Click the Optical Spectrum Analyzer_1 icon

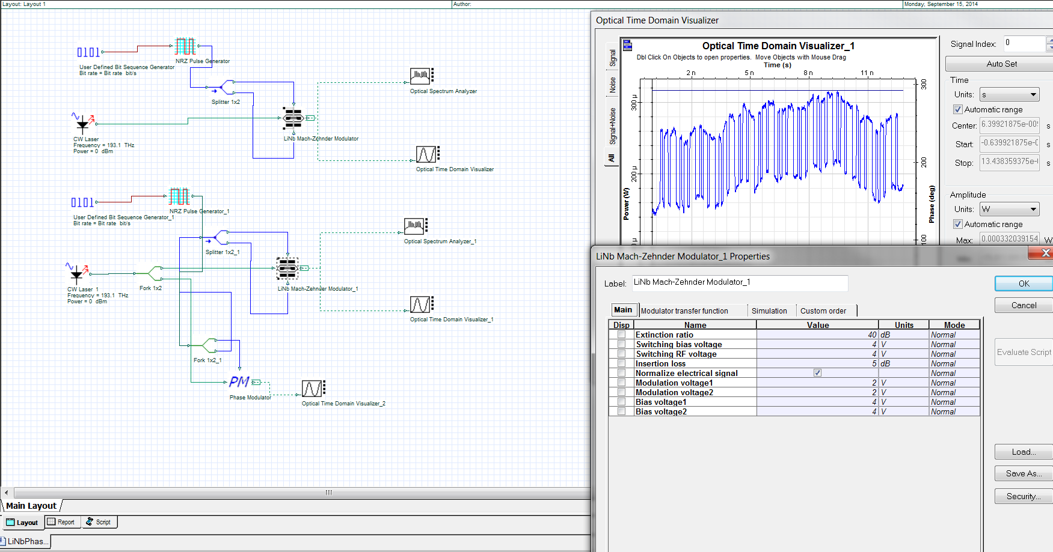(415, 226)
